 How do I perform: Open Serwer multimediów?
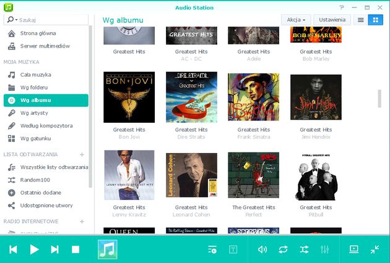point(46,46)
